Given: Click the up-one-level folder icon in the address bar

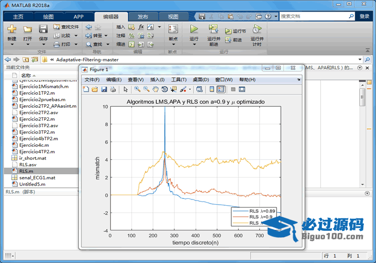Looking at the screenshot, I should tap(25, 59).
